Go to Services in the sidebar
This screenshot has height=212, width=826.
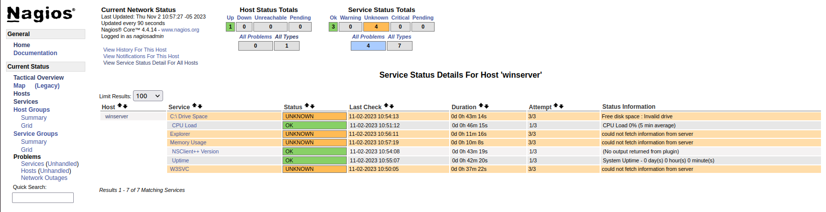click(x=26, y=102)
